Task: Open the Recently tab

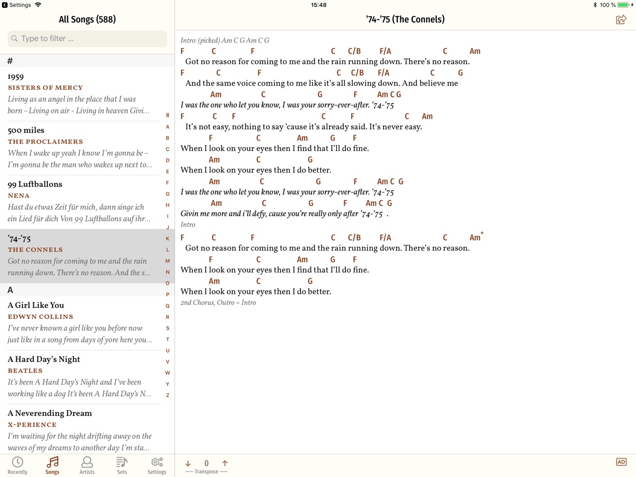Action: pos(18,465)
